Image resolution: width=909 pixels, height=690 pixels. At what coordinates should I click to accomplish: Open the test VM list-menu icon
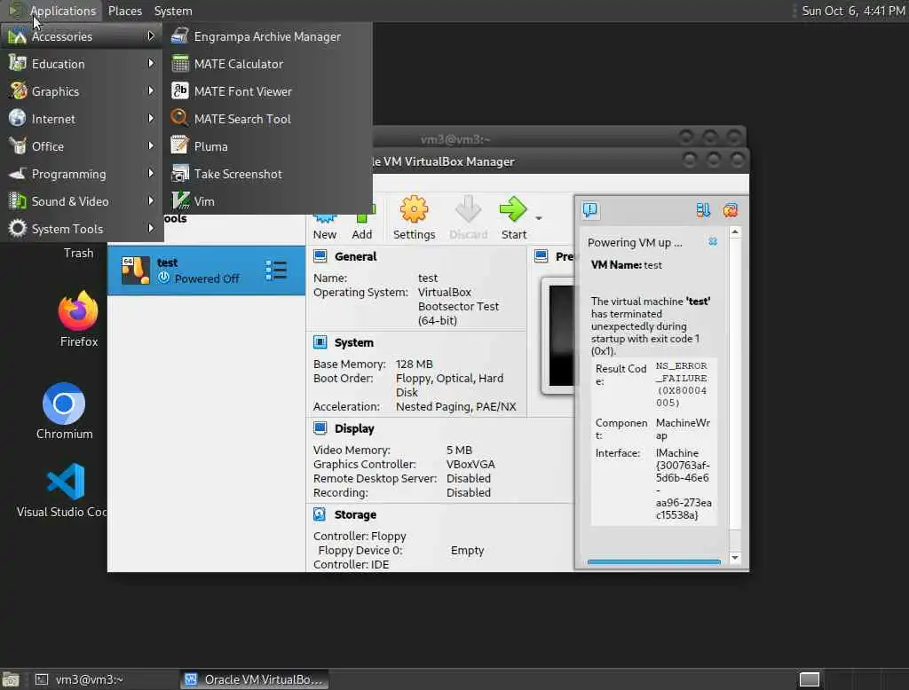coord(276,271)
